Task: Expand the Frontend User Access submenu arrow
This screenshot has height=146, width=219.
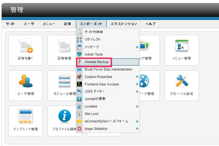Action: click(137, 84)
